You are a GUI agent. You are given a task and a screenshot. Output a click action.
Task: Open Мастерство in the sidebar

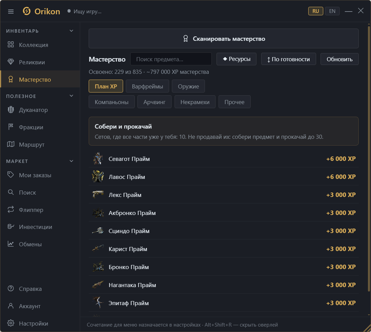(x=40, y=79)
